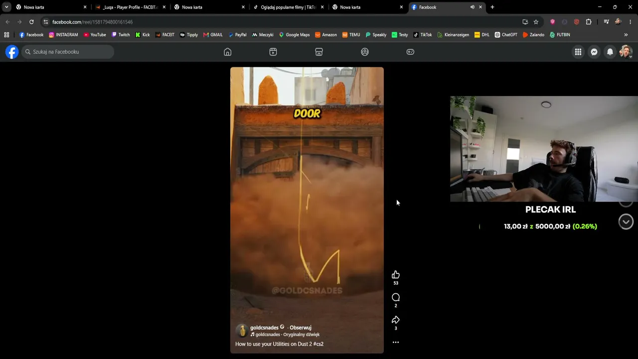Open the YouTube bookmark
The height and width of the screenshot is (359, 638).
(95, 35)
